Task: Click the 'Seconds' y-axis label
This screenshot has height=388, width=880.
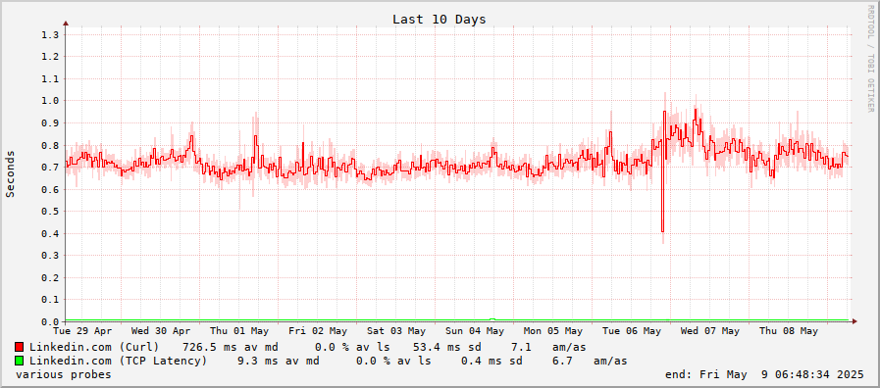Action: click(x=10, y=173)
